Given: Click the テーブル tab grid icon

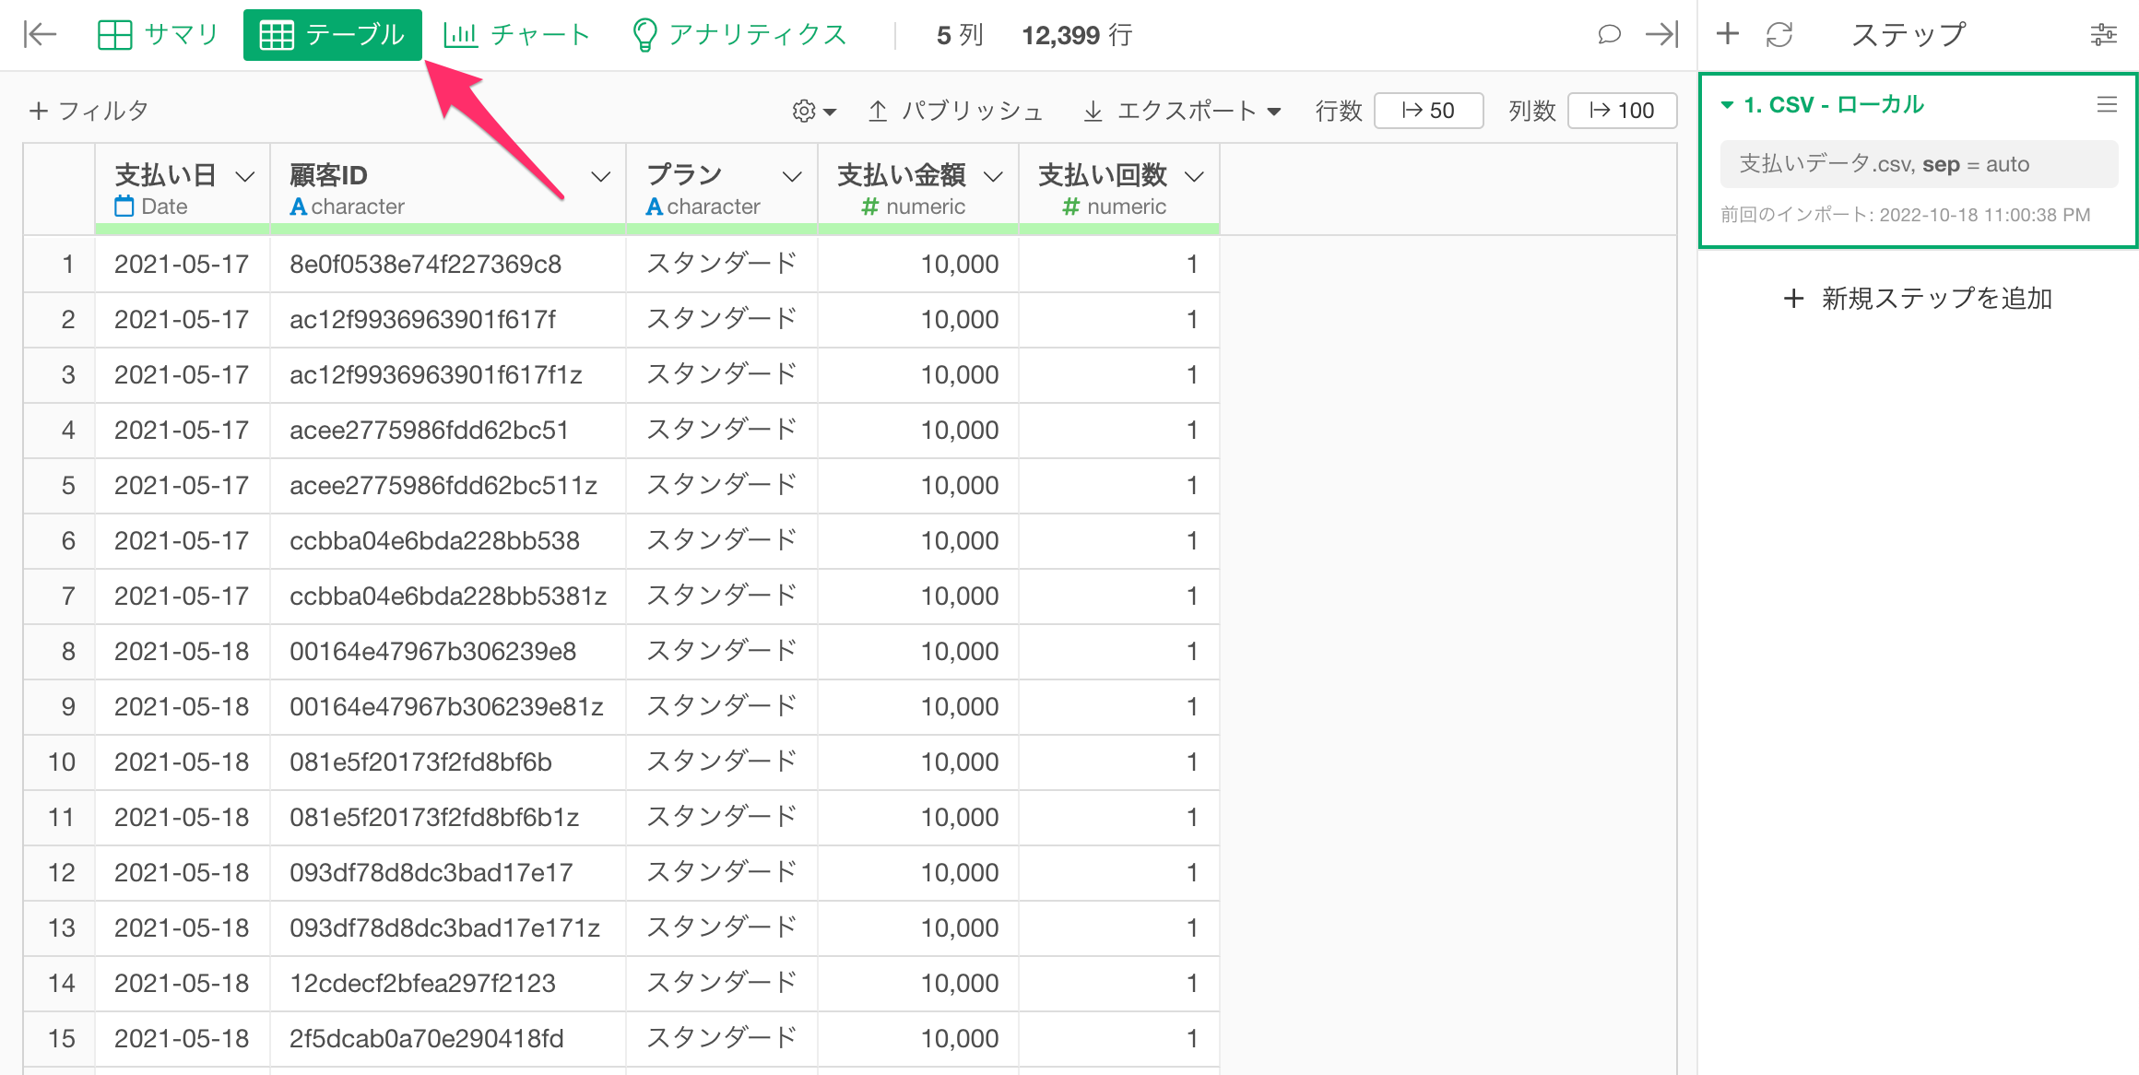Looking at the screenshot, I should [277, 35].
